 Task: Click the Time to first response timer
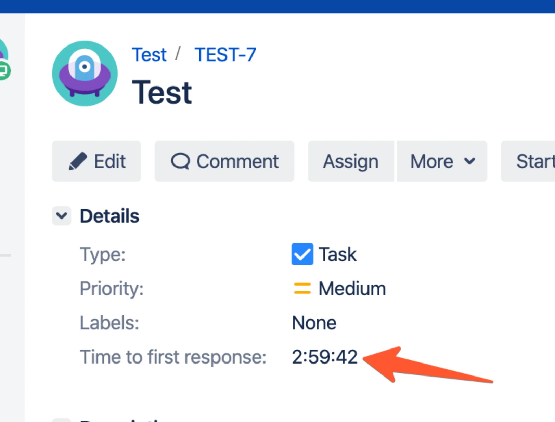pos(325,357)
